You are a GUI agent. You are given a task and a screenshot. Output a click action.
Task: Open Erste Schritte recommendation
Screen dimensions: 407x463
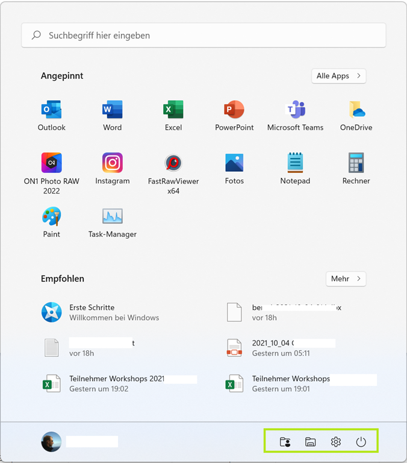(92, 312)
